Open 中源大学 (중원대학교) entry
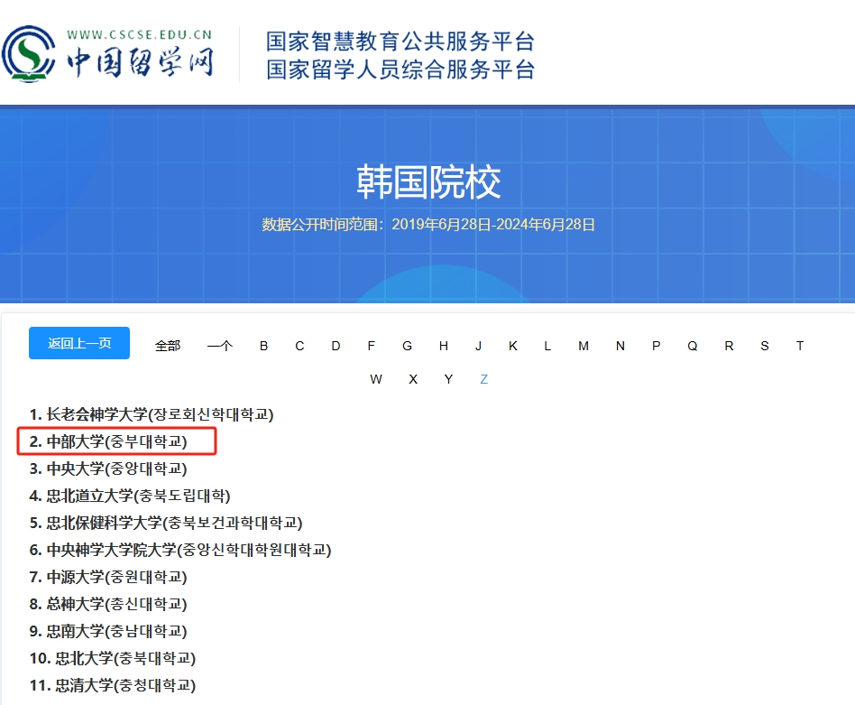 tap(108, 577)
